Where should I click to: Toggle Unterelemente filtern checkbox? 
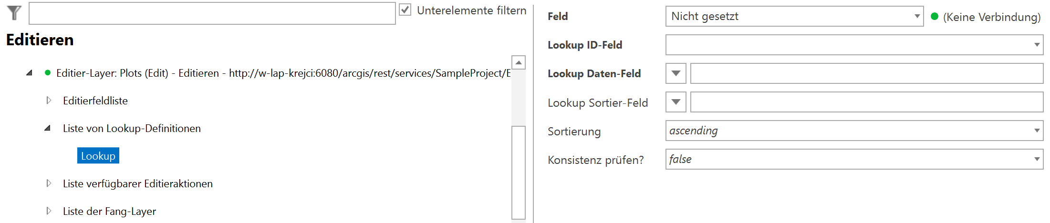pyautogui.click(x=405, y=10)
